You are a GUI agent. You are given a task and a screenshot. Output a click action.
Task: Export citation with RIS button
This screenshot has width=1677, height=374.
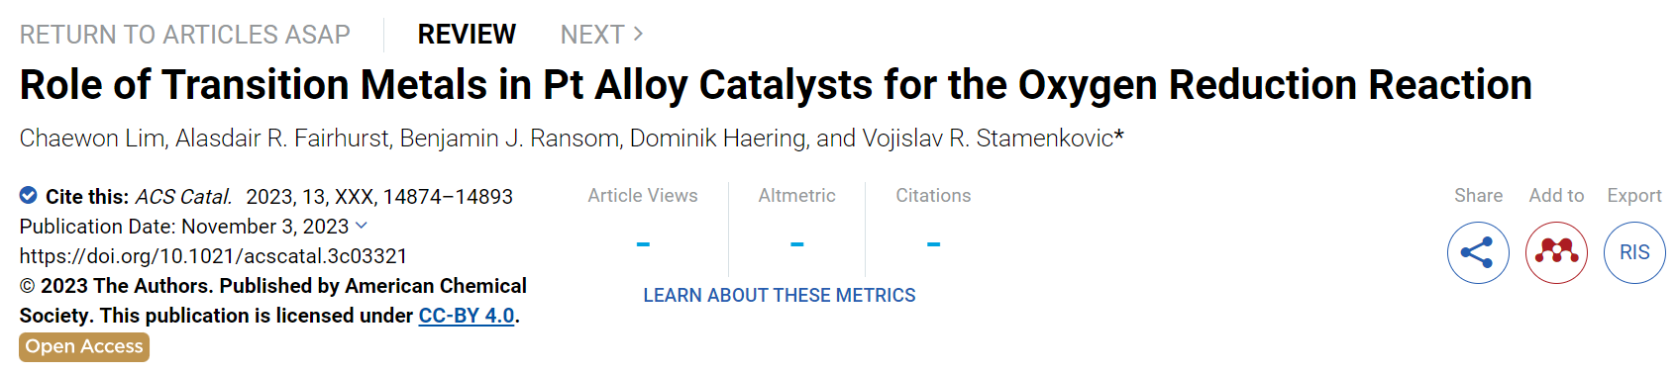click(x=1634, y=253)
